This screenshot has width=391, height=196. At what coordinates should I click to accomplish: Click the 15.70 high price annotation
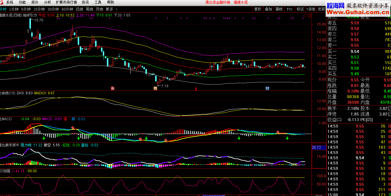39,20
